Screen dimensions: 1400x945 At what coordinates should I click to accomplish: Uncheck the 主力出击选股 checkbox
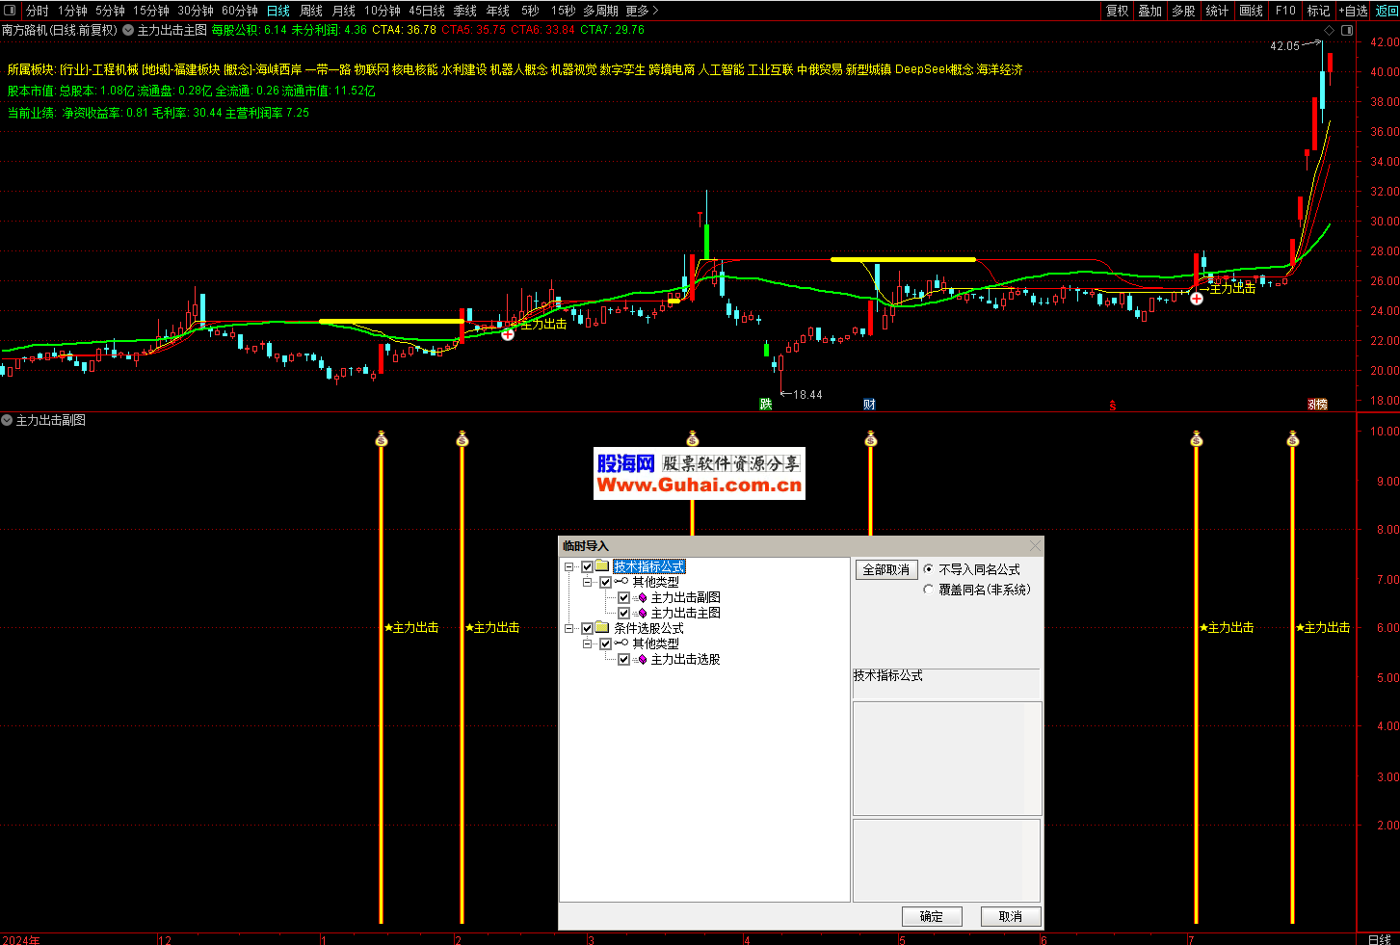[x=623, y=659]
